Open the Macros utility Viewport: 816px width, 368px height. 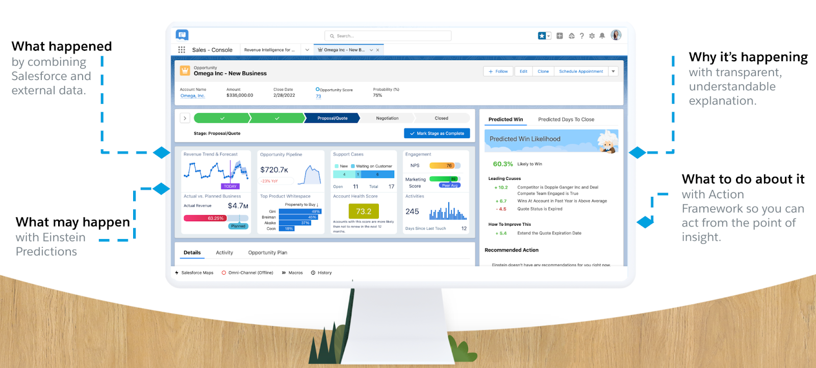(292, 273)
